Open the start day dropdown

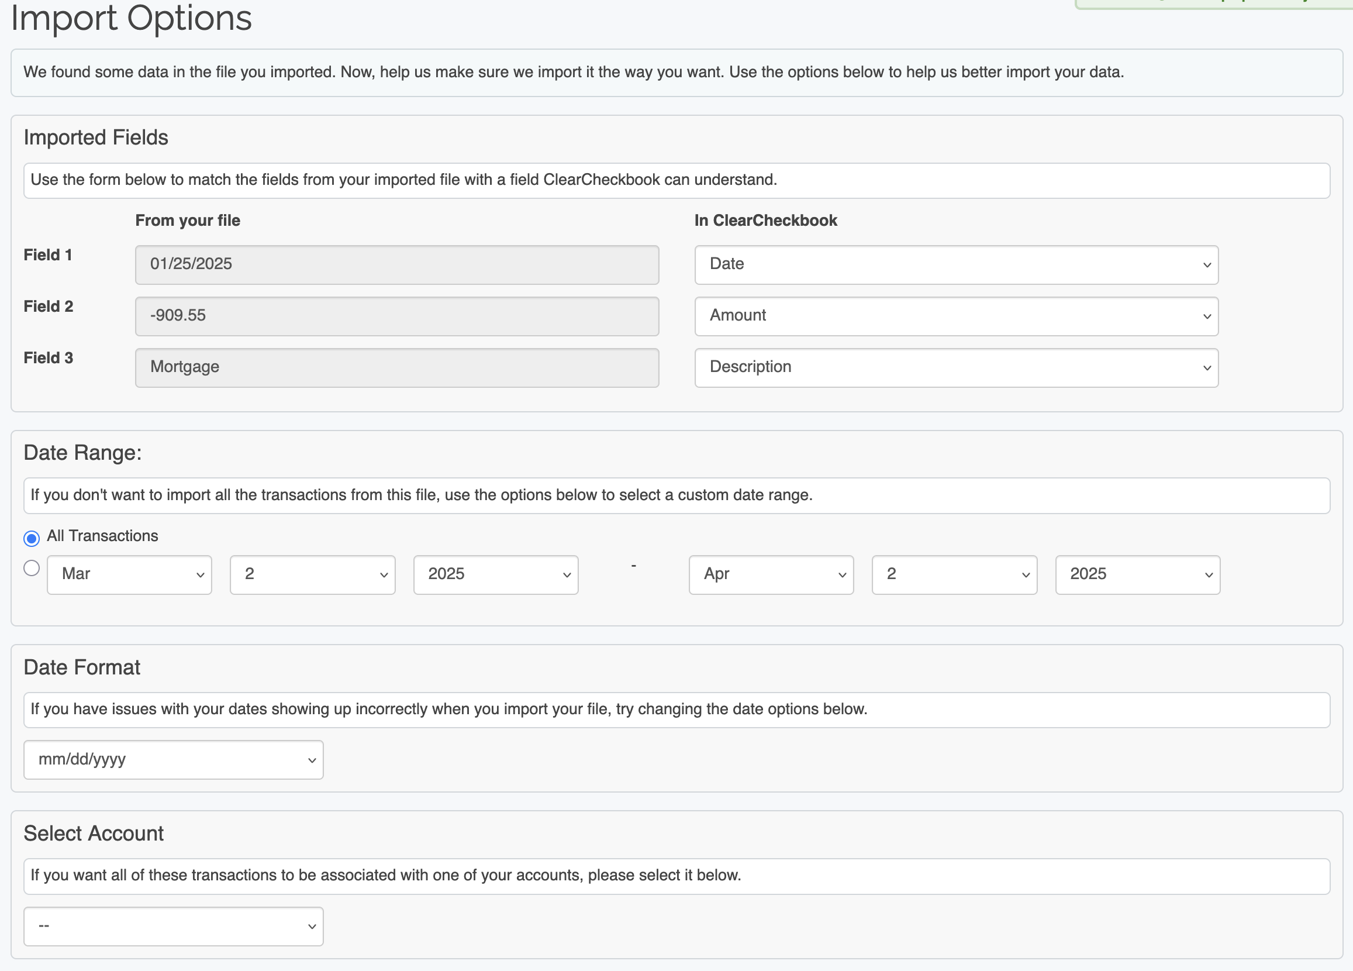312,574
